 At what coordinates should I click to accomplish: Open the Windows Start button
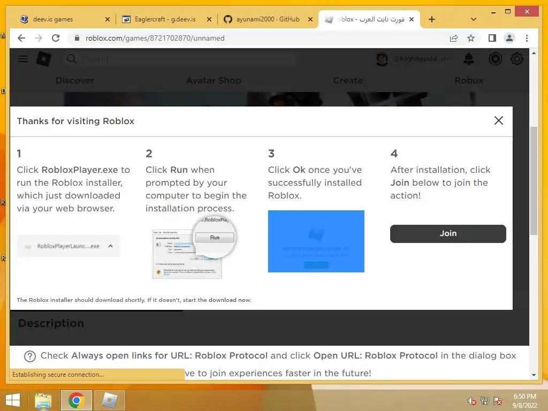coord(13,400)
